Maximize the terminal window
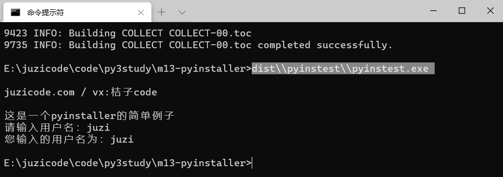Viewport: 503px width, 177px height. tap(462, 11)
